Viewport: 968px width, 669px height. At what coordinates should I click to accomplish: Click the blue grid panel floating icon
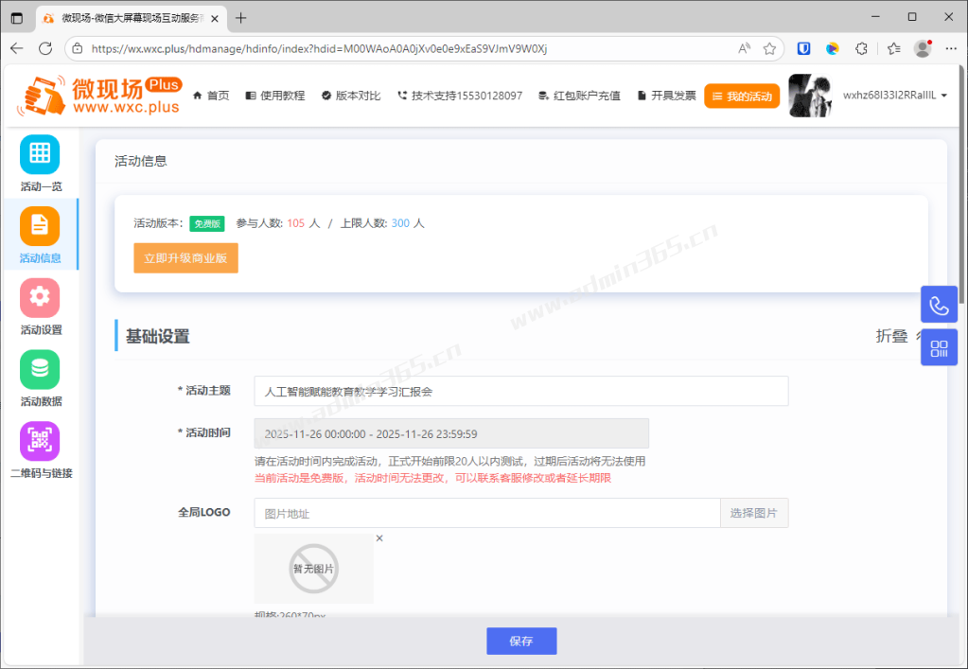tap(938, 346)
